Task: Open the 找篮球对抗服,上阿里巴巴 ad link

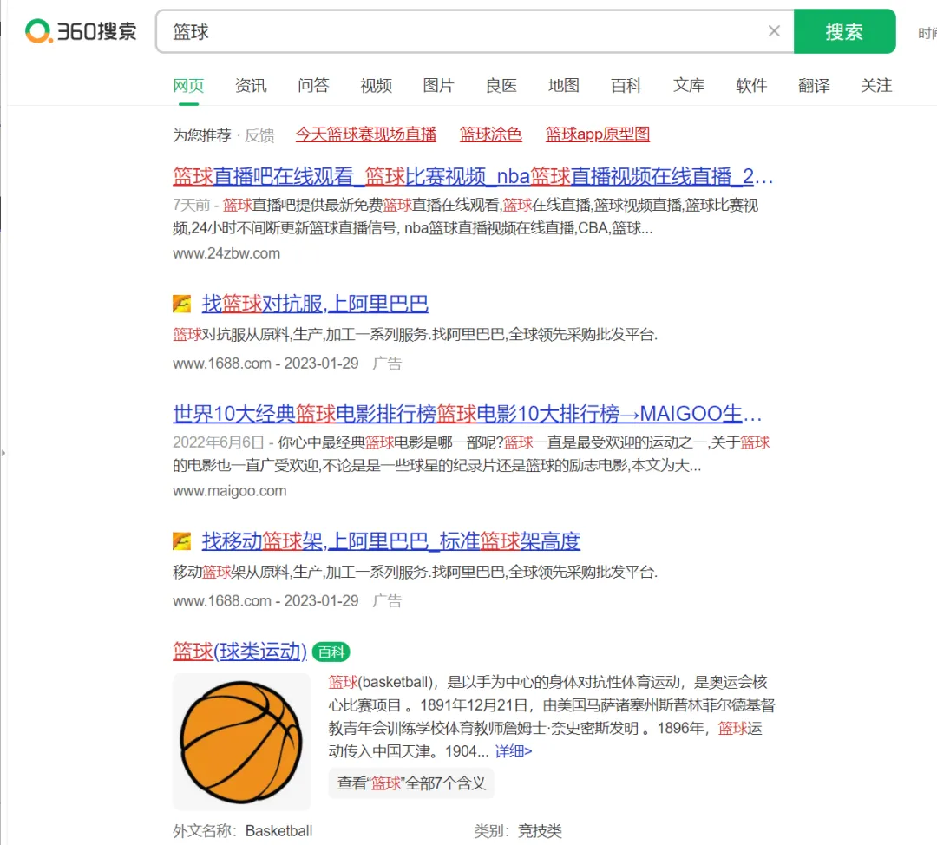Action: 315,304
